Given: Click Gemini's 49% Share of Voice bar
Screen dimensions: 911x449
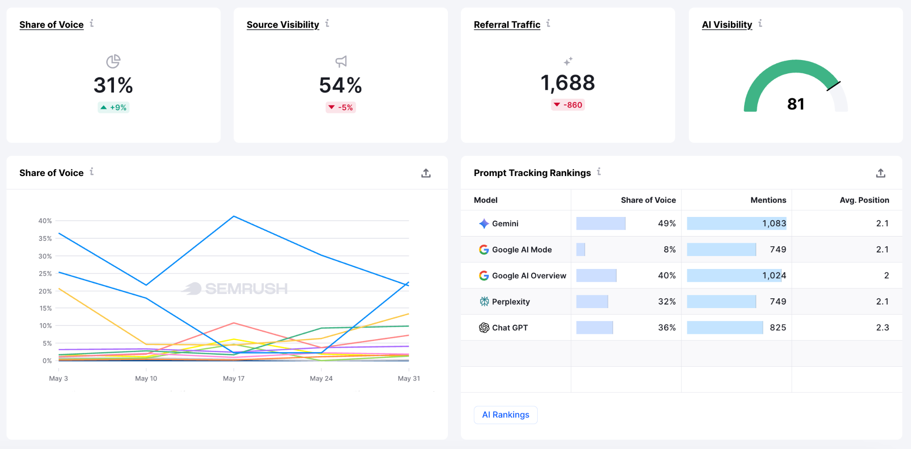Looking at the screenshot, I should pyautogui.click(x=601, y=224).
